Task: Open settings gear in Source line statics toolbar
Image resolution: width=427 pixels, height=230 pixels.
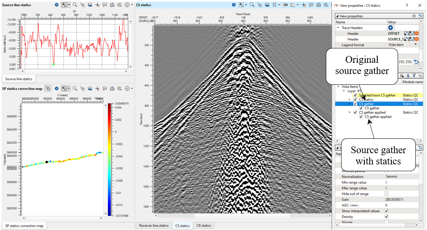Action: click(57, 5)
